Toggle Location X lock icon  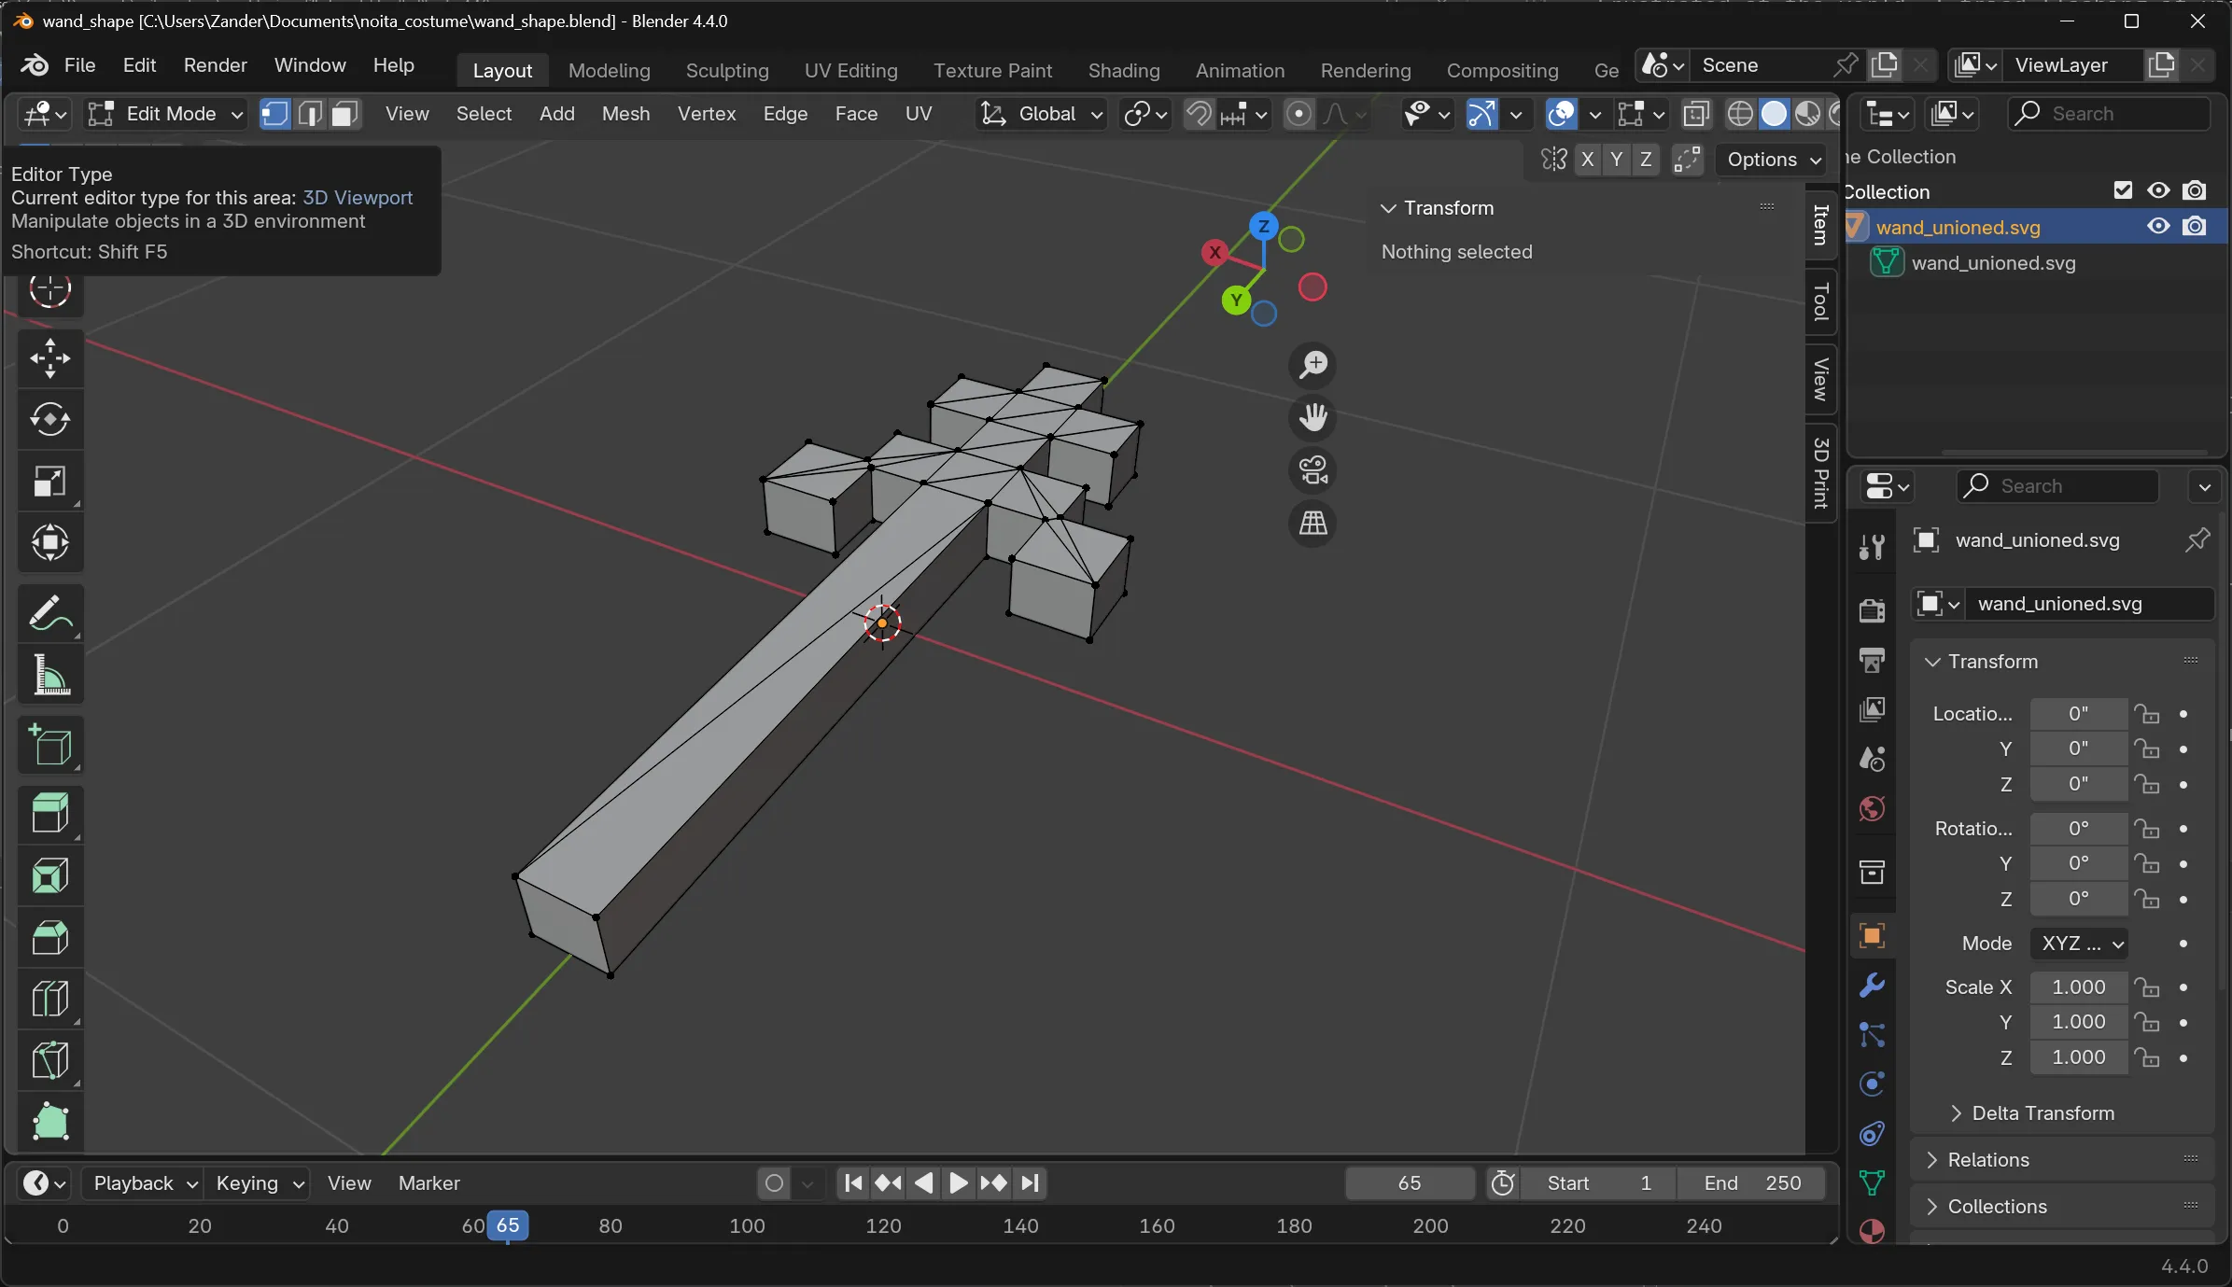click(2147, 714)
